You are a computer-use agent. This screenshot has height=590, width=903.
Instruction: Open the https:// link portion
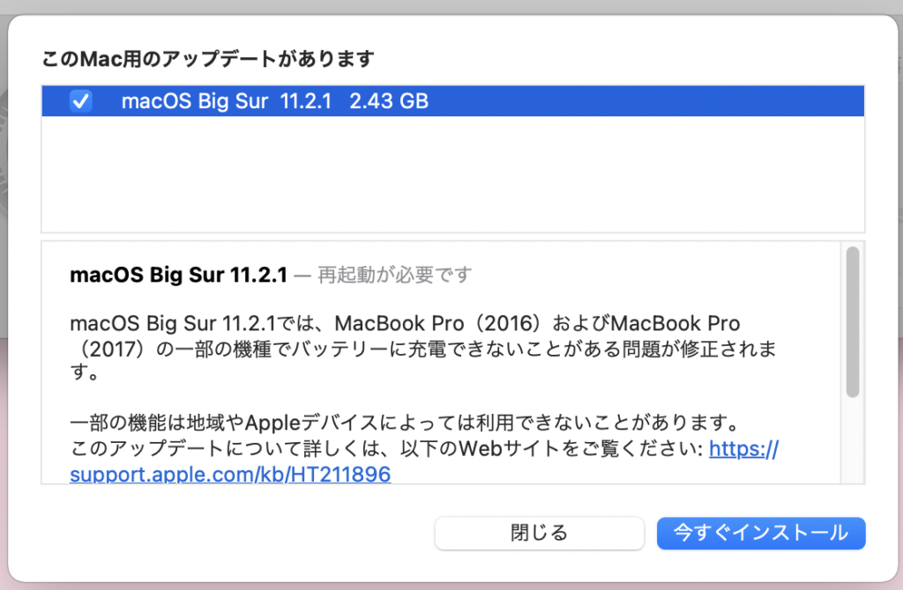[x=743, y=448]
